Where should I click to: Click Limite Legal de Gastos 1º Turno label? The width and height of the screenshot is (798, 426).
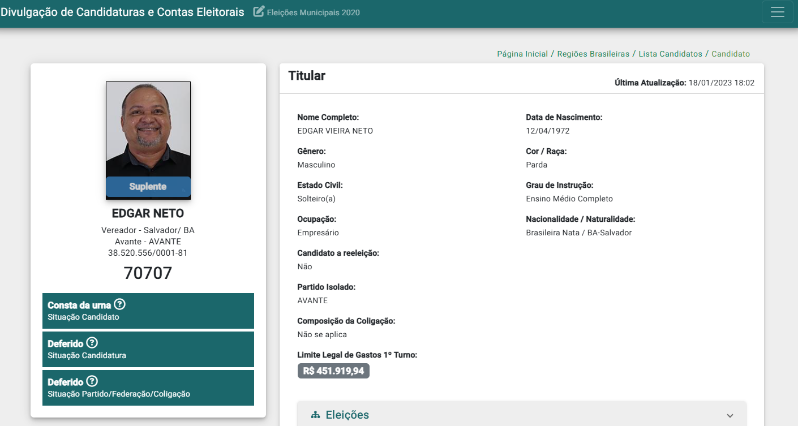click(x=357, y=355)
